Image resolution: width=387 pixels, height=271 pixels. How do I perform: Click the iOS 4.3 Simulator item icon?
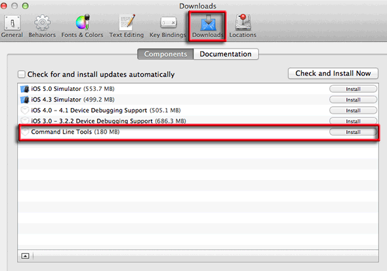(x=25, y=99)
